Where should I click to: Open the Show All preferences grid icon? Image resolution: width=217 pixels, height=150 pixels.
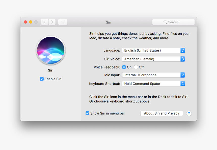[62, 22]
